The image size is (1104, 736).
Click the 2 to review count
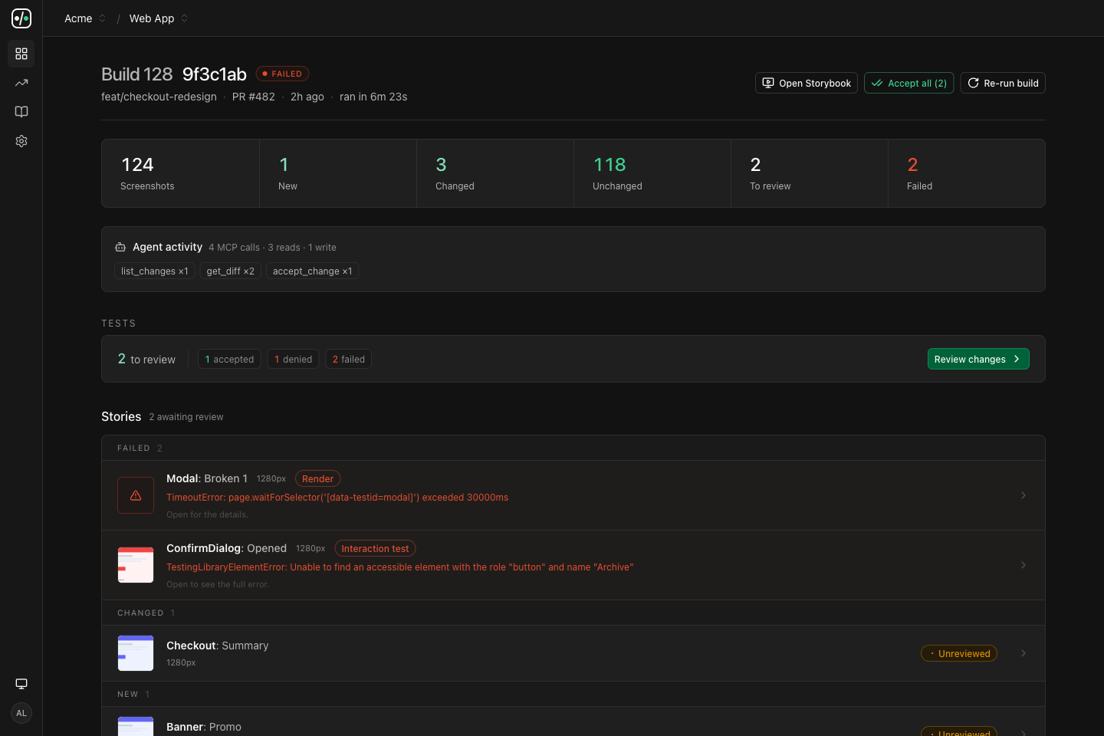tap(146, 359)
